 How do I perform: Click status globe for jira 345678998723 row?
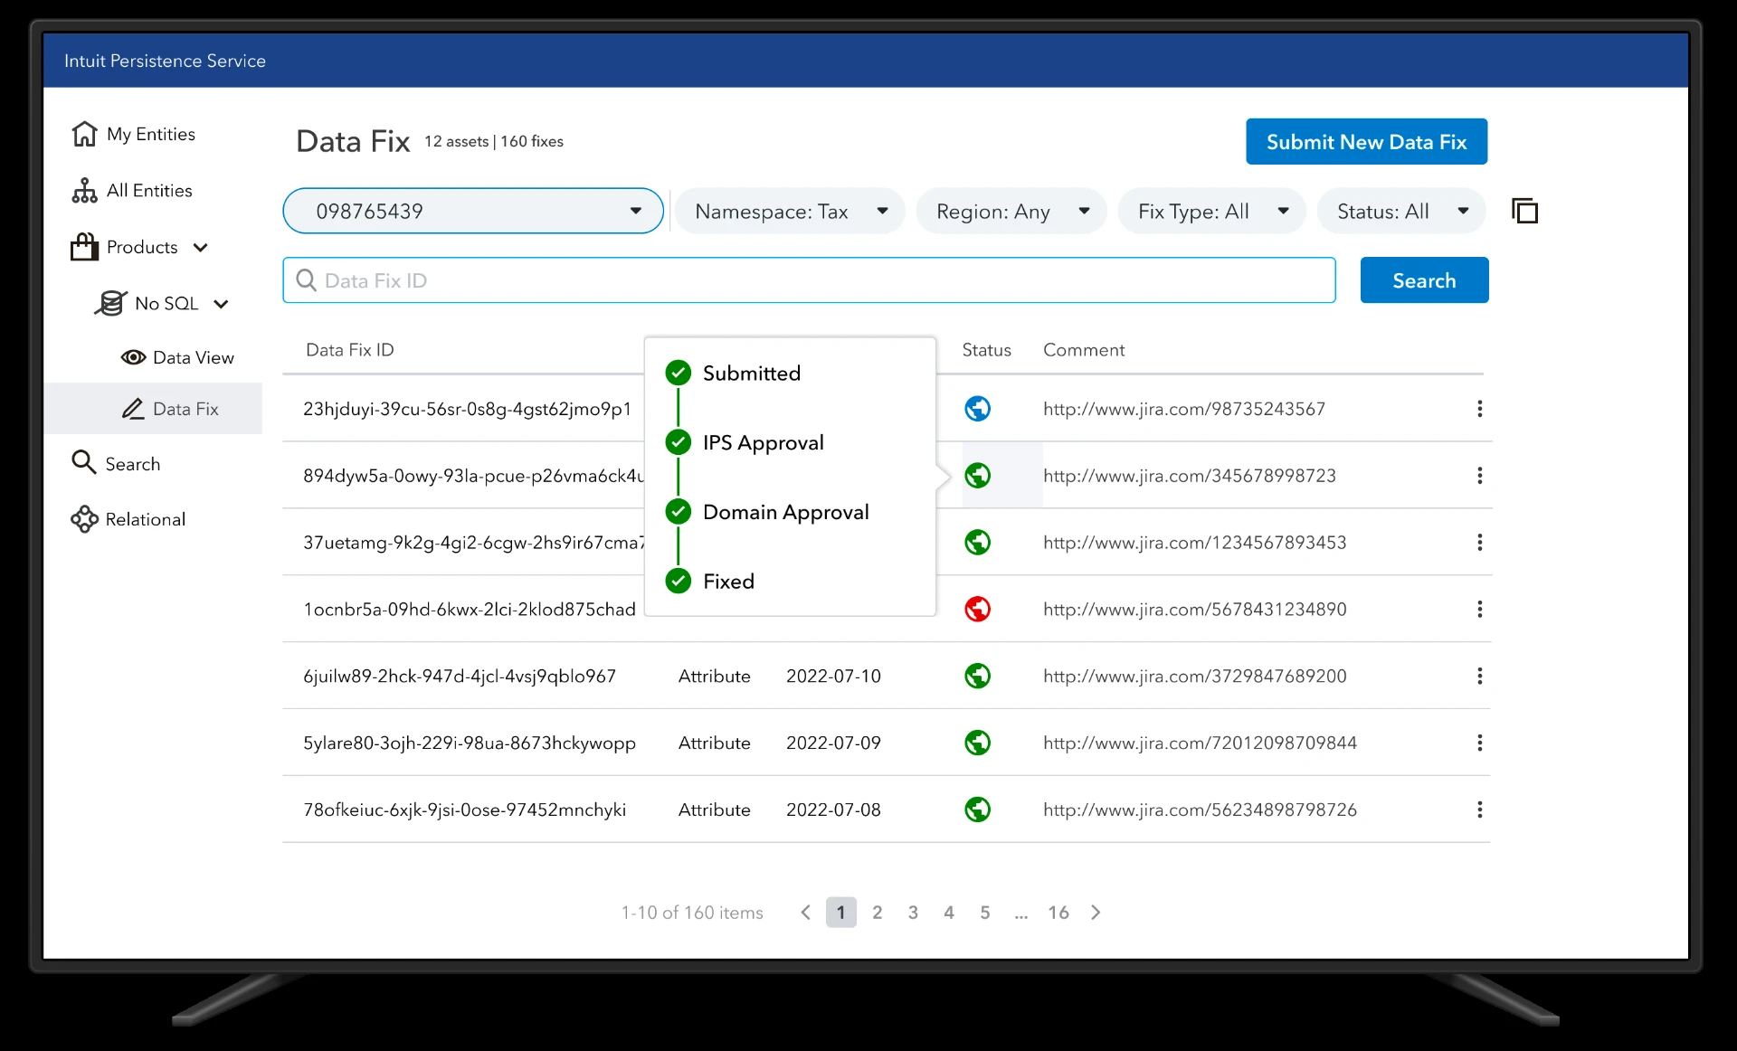click(x=977, y=476)
